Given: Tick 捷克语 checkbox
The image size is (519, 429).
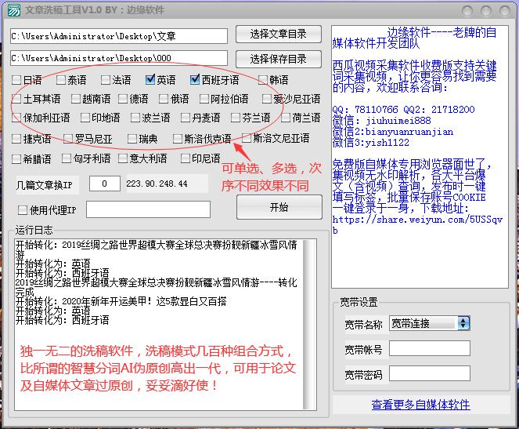Looking at the screenshot, I should [x=16, y=139].
